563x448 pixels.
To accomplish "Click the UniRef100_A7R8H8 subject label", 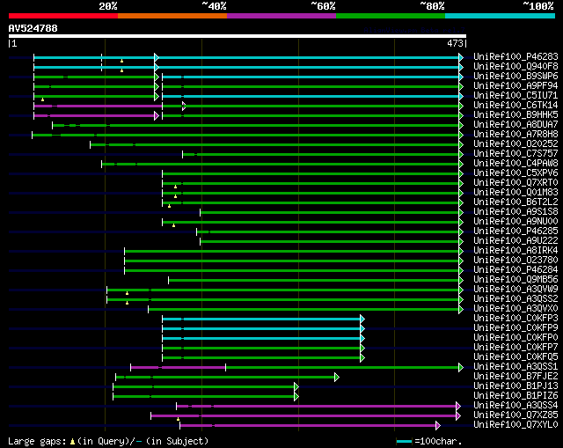I will point(515,135).
